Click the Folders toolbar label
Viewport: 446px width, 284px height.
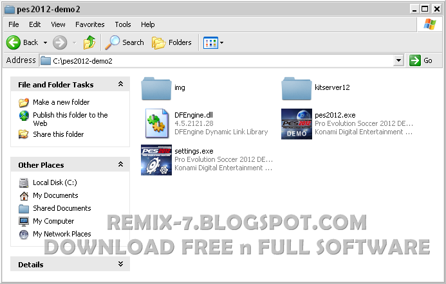(180, 42)
